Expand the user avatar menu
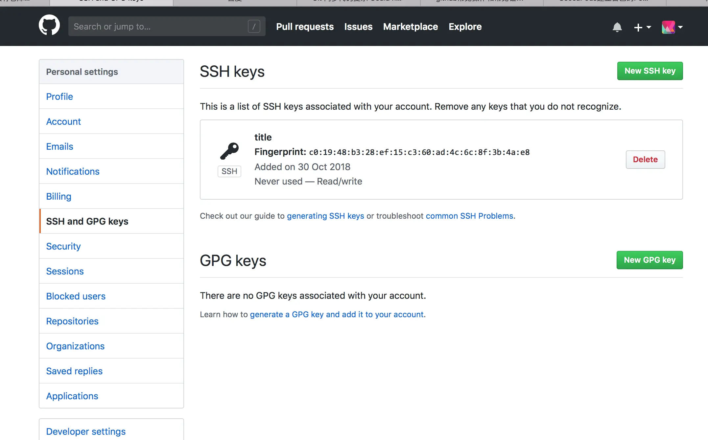This screenshot has height=440, width=708. (x=672, y=27)
